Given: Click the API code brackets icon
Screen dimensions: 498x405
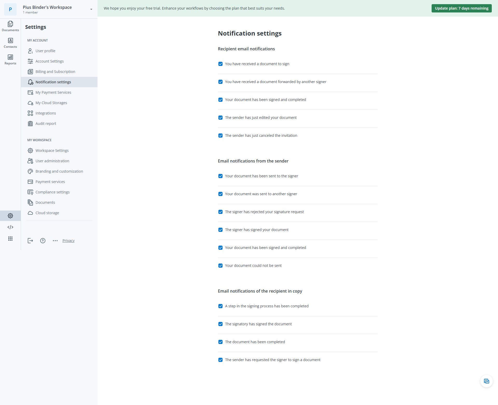Looking at the screenshot, I should 10,227.
